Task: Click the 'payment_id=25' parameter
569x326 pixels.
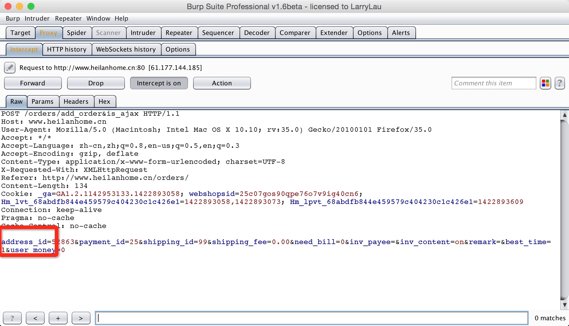Action: point(109,242)
